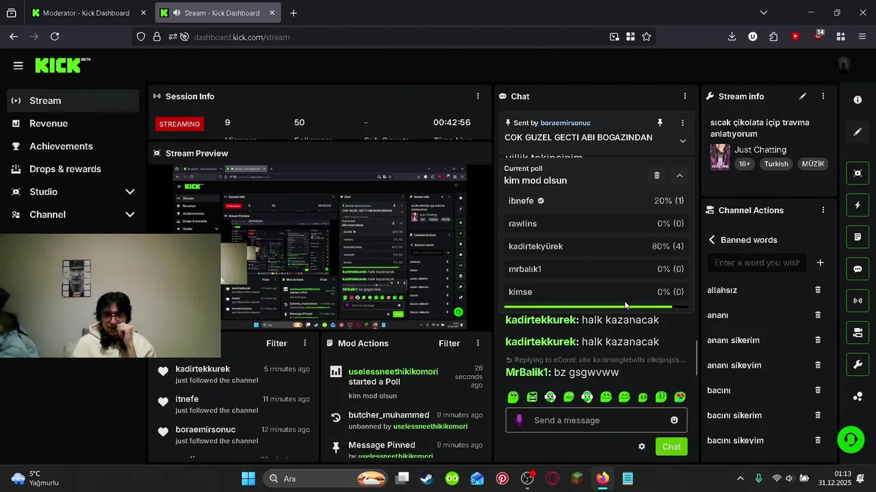Open Filter on Mod Actions panel

[449, 343]
